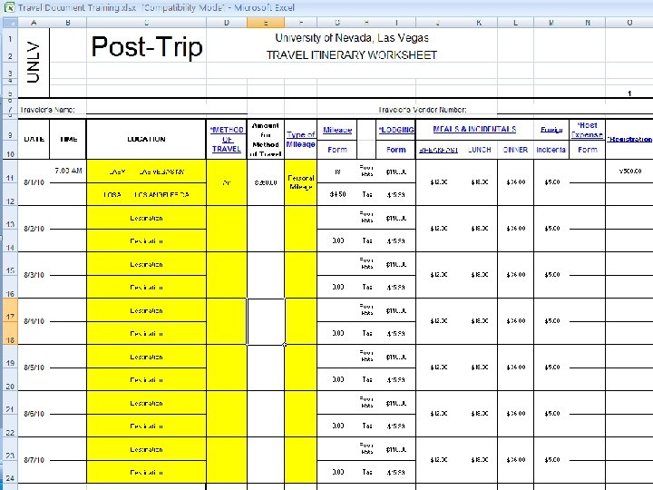Click the Amount for Method of Travel header
653x490 pixels.
(x=266, y=140)
